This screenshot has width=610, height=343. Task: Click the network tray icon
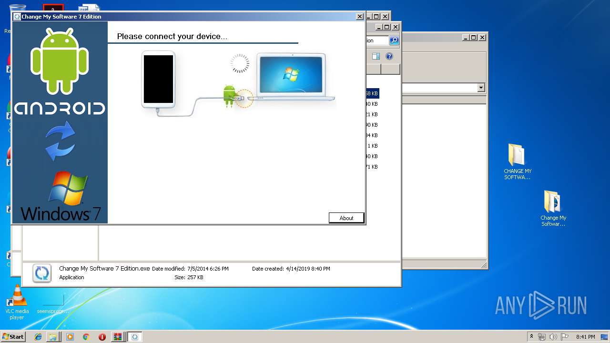pos(542,337)
